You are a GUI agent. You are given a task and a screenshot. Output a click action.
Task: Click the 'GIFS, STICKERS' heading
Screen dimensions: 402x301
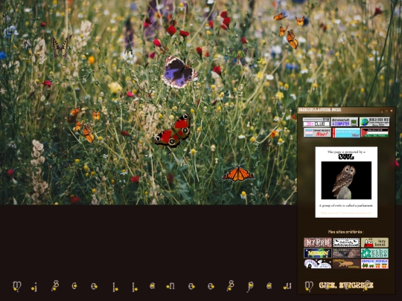click(346, 285)
